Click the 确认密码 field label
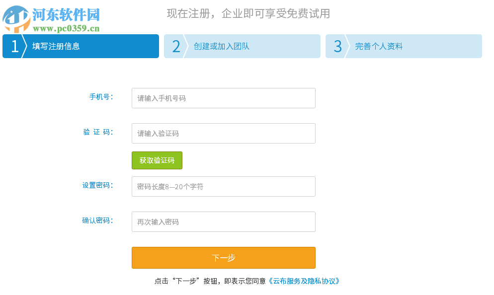This screenshot has height=295, width=494. 97,221
